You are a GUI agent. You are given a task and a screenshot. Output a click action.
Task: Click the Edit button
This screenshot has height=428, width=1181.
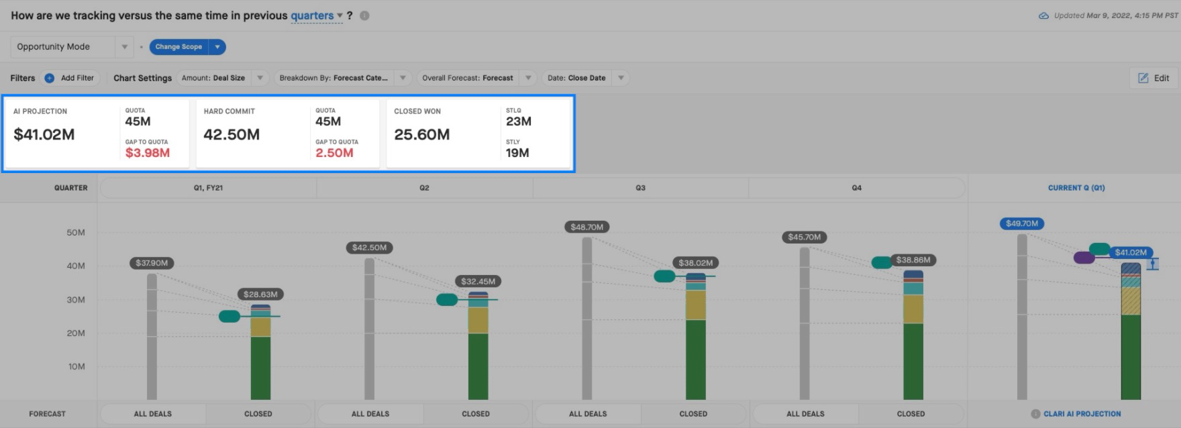(1153, 78)
